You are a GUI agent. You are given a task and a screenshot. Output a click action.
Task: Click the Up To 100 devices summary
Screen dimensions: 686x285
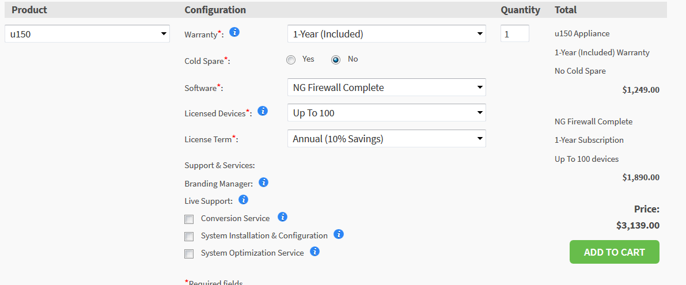[587, 159]
